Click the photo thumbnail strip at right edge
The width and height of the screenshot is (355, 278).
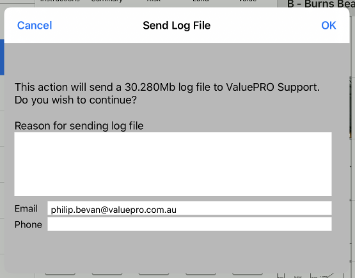tap(351, 107)
